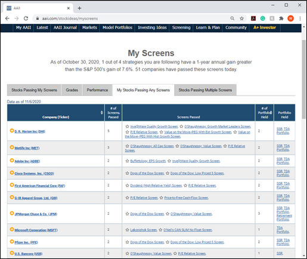Screen dimensions: 307x259
Task: Expand the Adobe Inc row icon
Action: click(12, 161)
